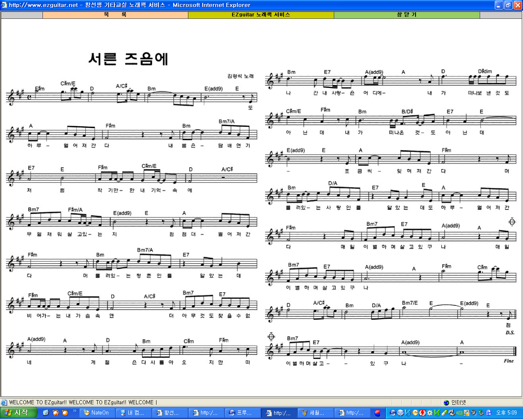
Task: Click the taskbar clock 오후 5:09
Action: (x=506, y=413)
